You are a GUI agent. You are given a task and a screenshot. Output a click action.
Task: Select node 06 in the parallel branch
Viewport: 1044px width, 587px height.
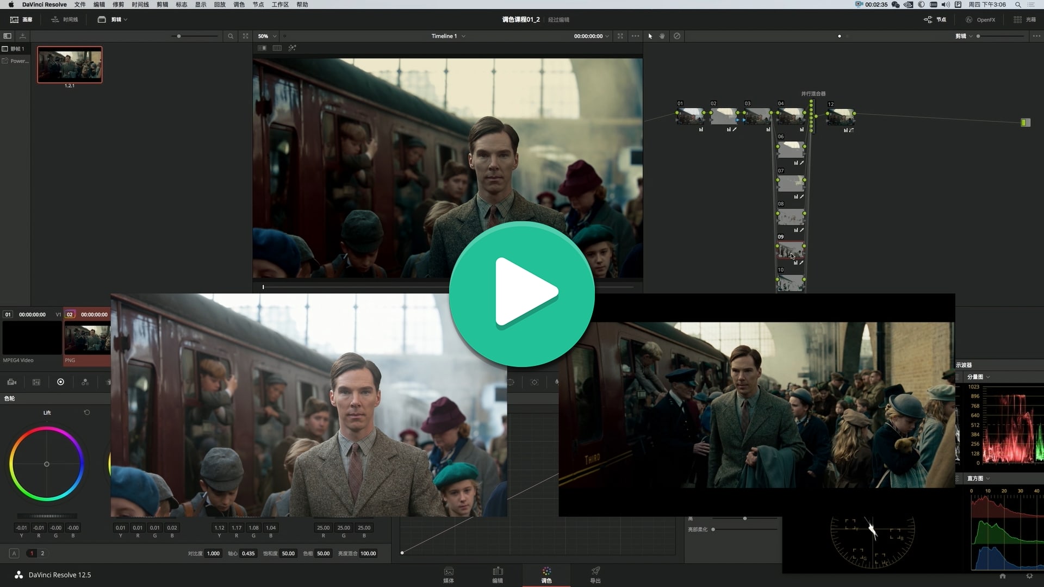[x=791, y=149]
